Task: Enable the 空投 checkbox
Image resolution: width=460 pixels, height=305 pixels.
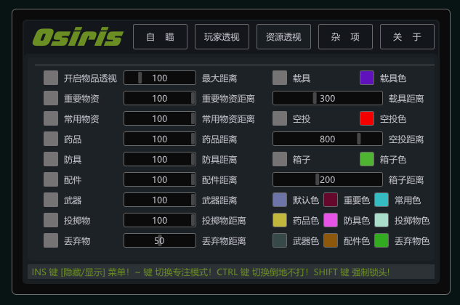Action: pyautogui.click(x=280, y=118)
